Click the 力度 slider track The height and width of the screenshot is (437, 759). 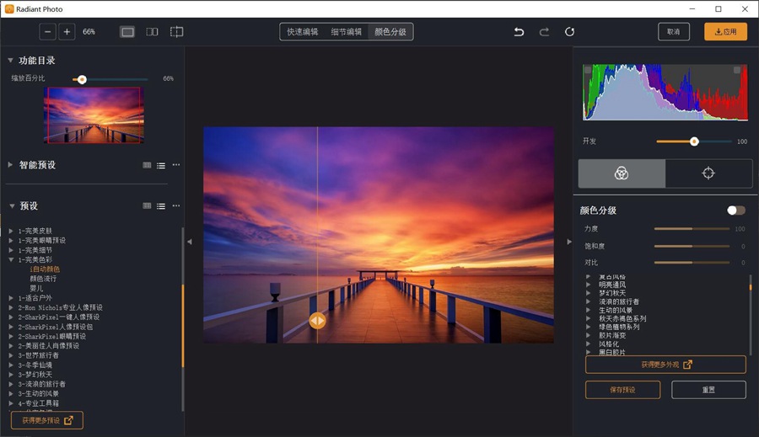[692, 229]
